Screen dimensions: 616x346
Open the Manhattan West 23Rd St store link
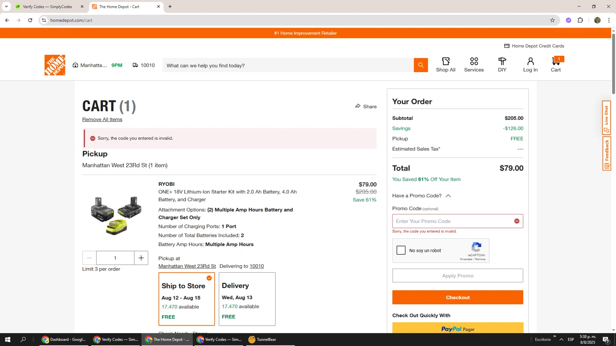tap(187, 266)
